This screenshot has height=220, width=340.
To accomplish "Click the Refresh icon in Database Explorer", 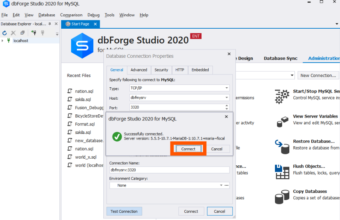I will point(5,33).
